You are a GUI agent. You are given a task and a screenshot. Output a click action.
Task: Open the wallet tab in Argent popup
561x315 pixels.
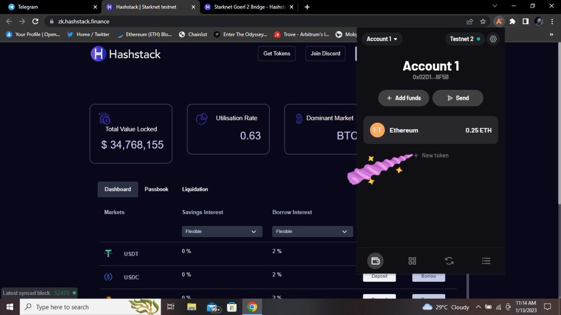[375, 261]
